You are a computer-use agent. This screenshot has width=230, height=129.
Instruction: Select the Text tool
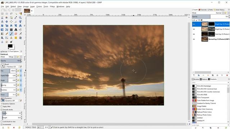pyautogui.click(x=16, y=30)
